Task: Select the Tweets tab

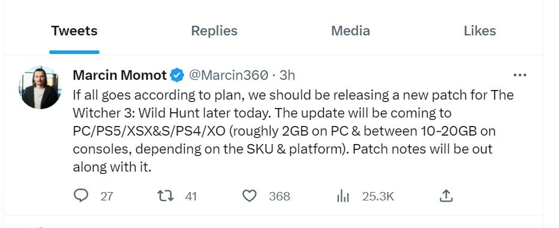Action: (74, 31)
